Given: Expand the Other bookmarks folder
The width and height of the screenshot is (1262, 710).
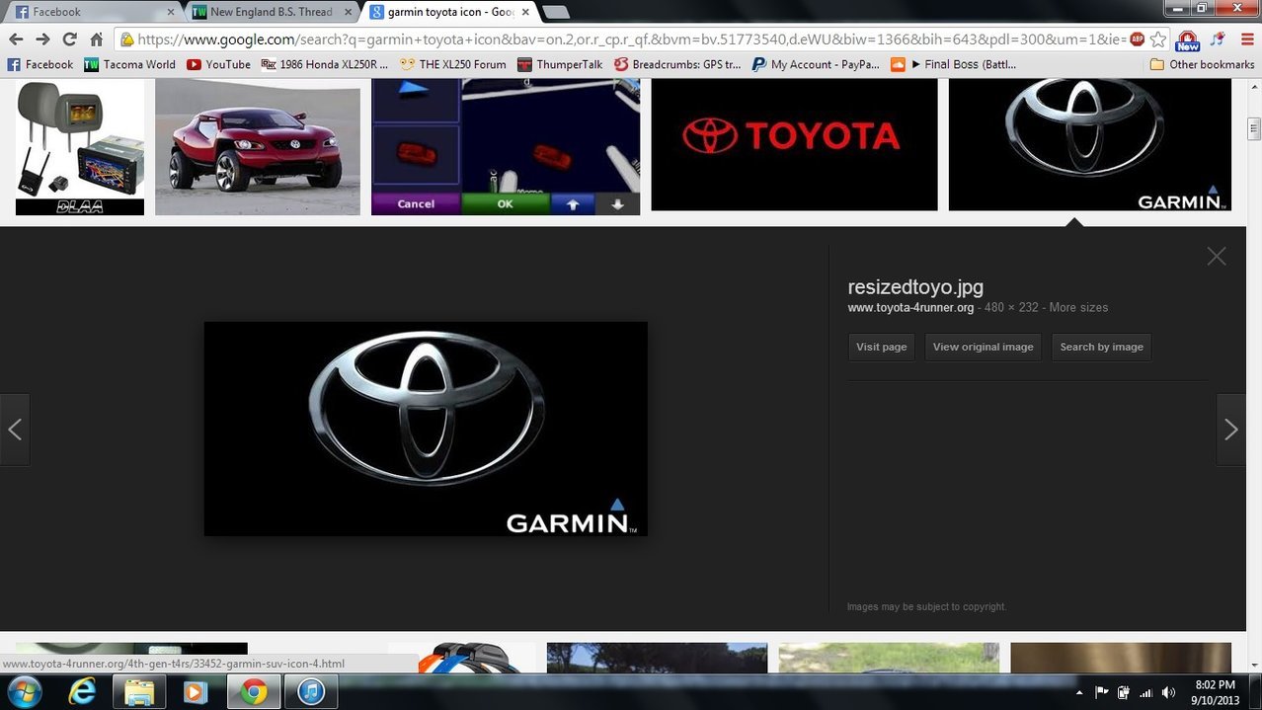Looking at the screenshot, I should click(1202, 64).
